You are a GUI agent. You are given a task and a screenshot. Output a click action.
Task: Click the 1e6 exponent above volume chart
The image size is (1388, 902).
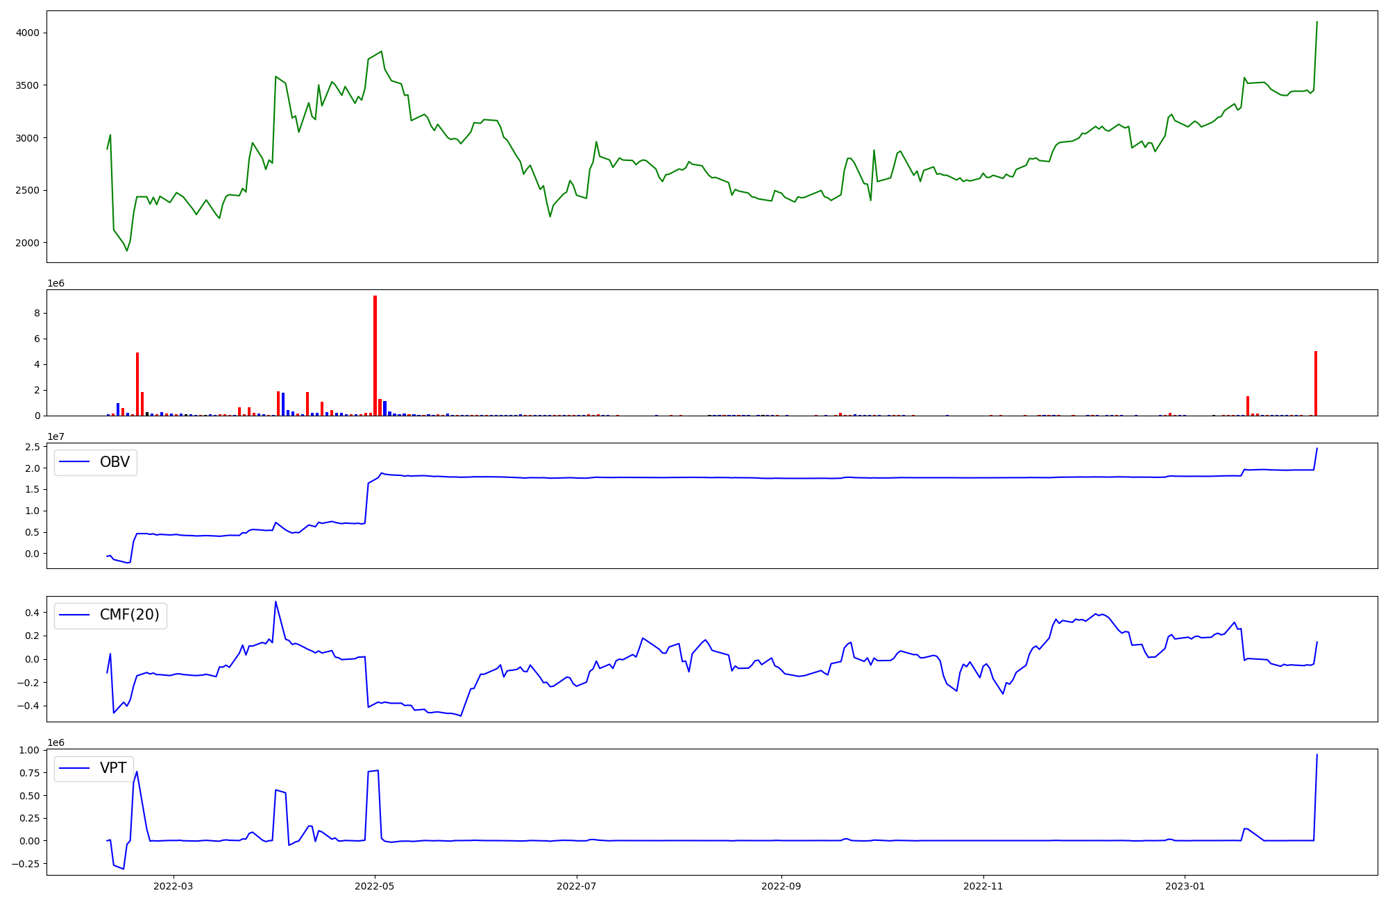coord(56,284)
